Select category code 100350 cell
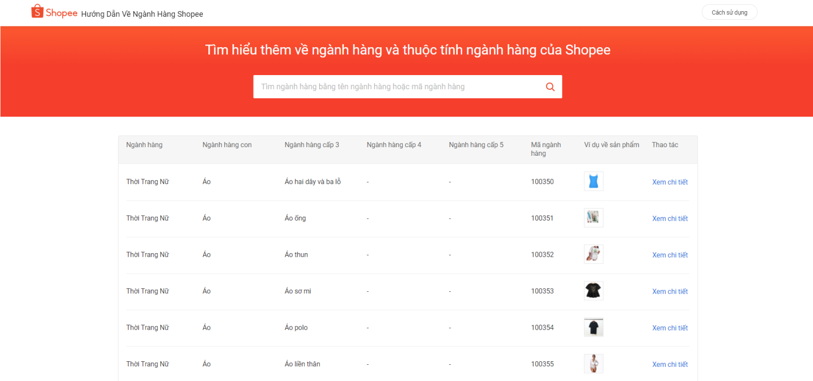Viewport: 813px width, 381px height. click(x=542, y=182)
